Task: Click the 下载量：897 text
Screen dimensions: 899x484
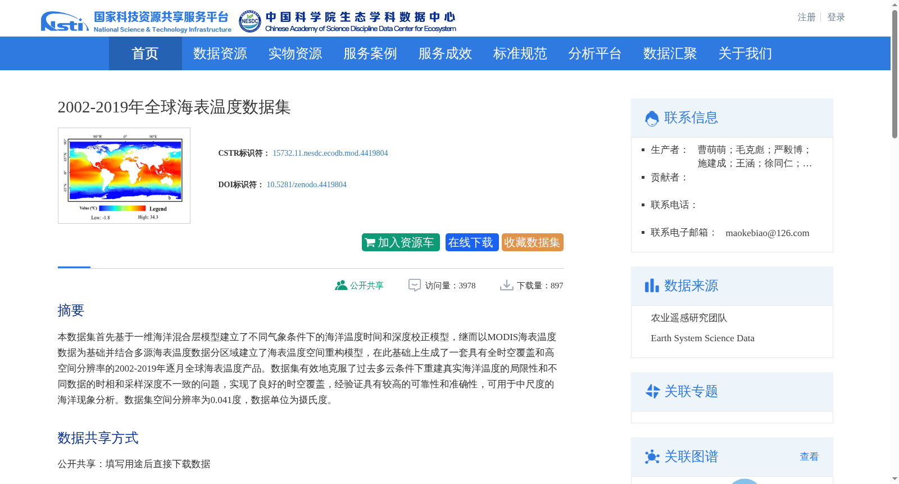Action: pos(540,286)
